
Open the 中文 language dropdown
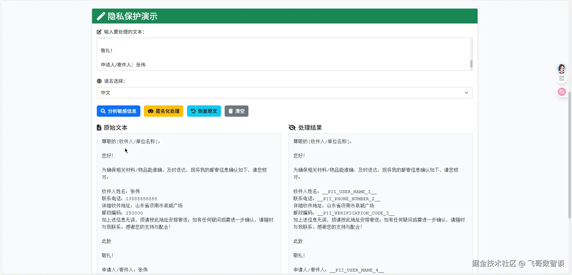285,93
